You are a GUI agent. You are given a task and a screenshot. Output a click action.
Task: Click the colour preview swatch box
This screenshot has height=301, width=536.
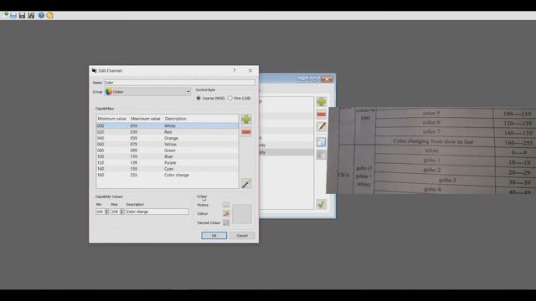tap(242, 214)
